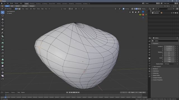The image size is (179, 100).
Task: Open the File menu
Action: point(4,3)
